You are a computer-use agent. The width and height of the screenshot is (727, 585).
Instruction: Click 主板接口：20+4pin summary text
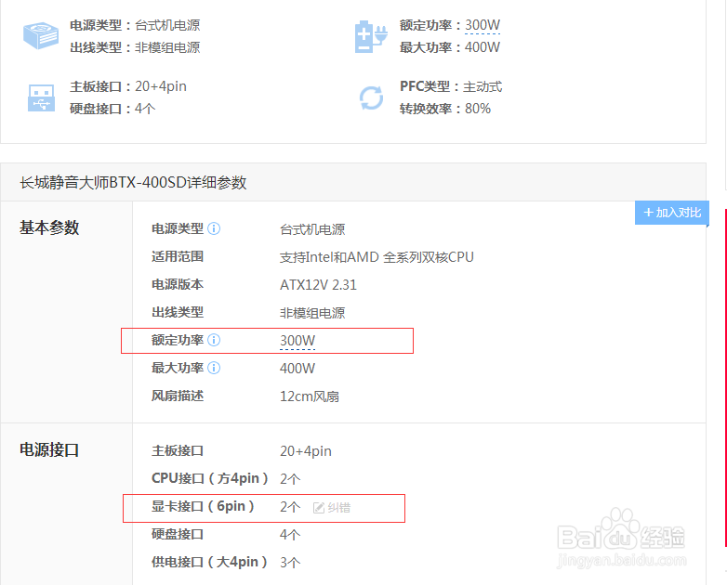coord(128,86)
